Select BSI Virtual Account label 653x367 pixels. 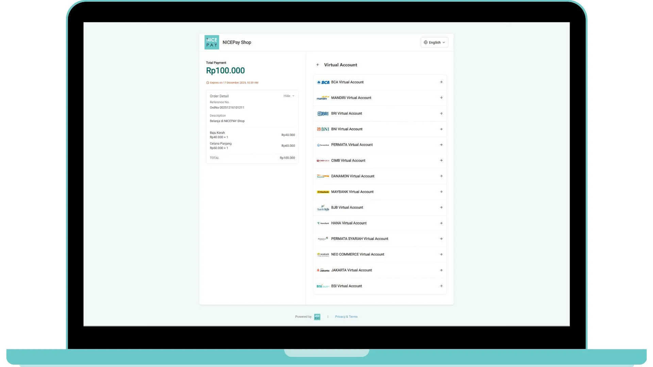[346, 286]
